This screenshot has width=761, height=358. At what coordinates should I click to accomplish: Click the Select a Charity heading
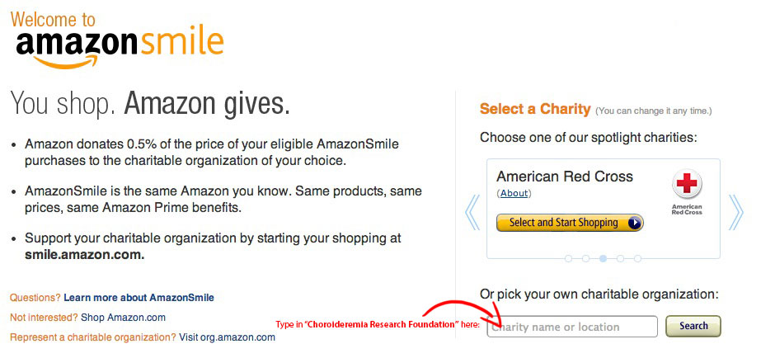coord(535,109)
